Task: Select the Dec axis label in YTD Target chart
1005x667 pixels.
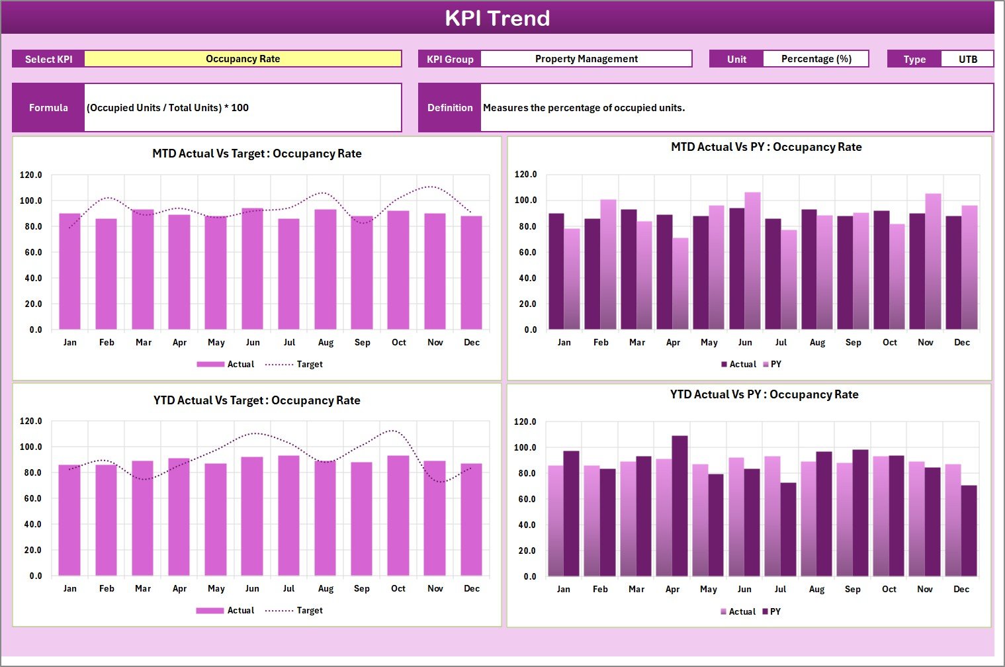Action: 472,588
